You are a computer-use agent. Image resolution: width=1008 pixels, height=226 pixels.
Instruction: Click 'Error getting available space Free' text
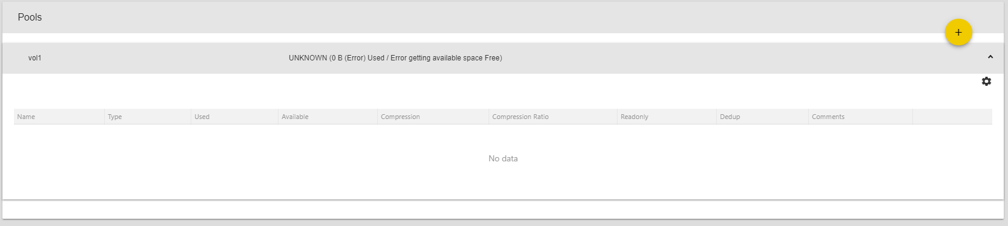click(445, 58)
